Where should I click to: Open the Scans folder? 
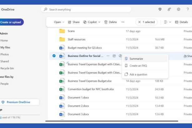click(x=71, y=31)
